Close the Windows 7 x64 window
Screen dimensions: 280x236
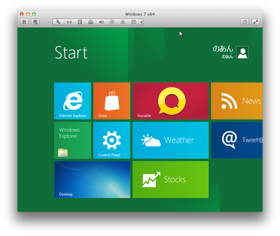click(22, 14)
